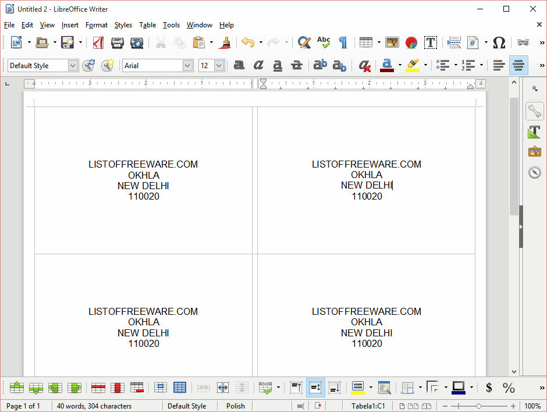The height and width of the screenshot is (412, 547).
Task: Expand the bullet list dropdown arrow
Action: point(456,65)
